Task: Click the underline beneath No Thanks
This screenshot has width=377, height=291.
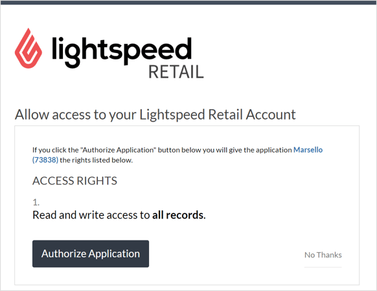Action: [x=323, y=267]
